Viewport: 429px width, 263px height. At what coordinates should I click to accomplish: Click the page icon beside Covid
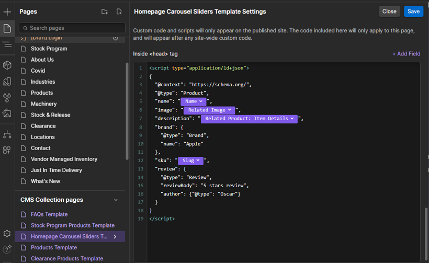pos(24,71)
